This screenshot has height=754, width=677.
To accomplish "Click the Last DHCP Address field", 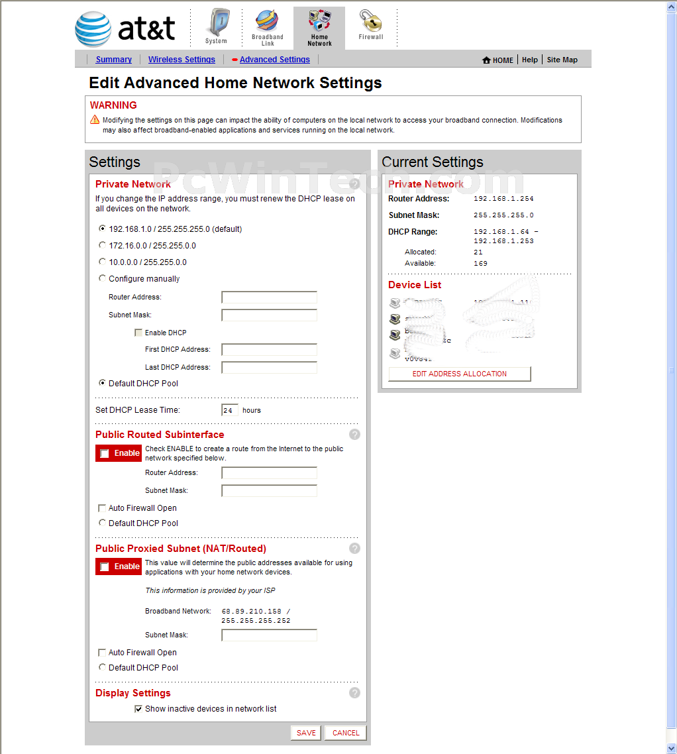I will click(x=269, y=367).
